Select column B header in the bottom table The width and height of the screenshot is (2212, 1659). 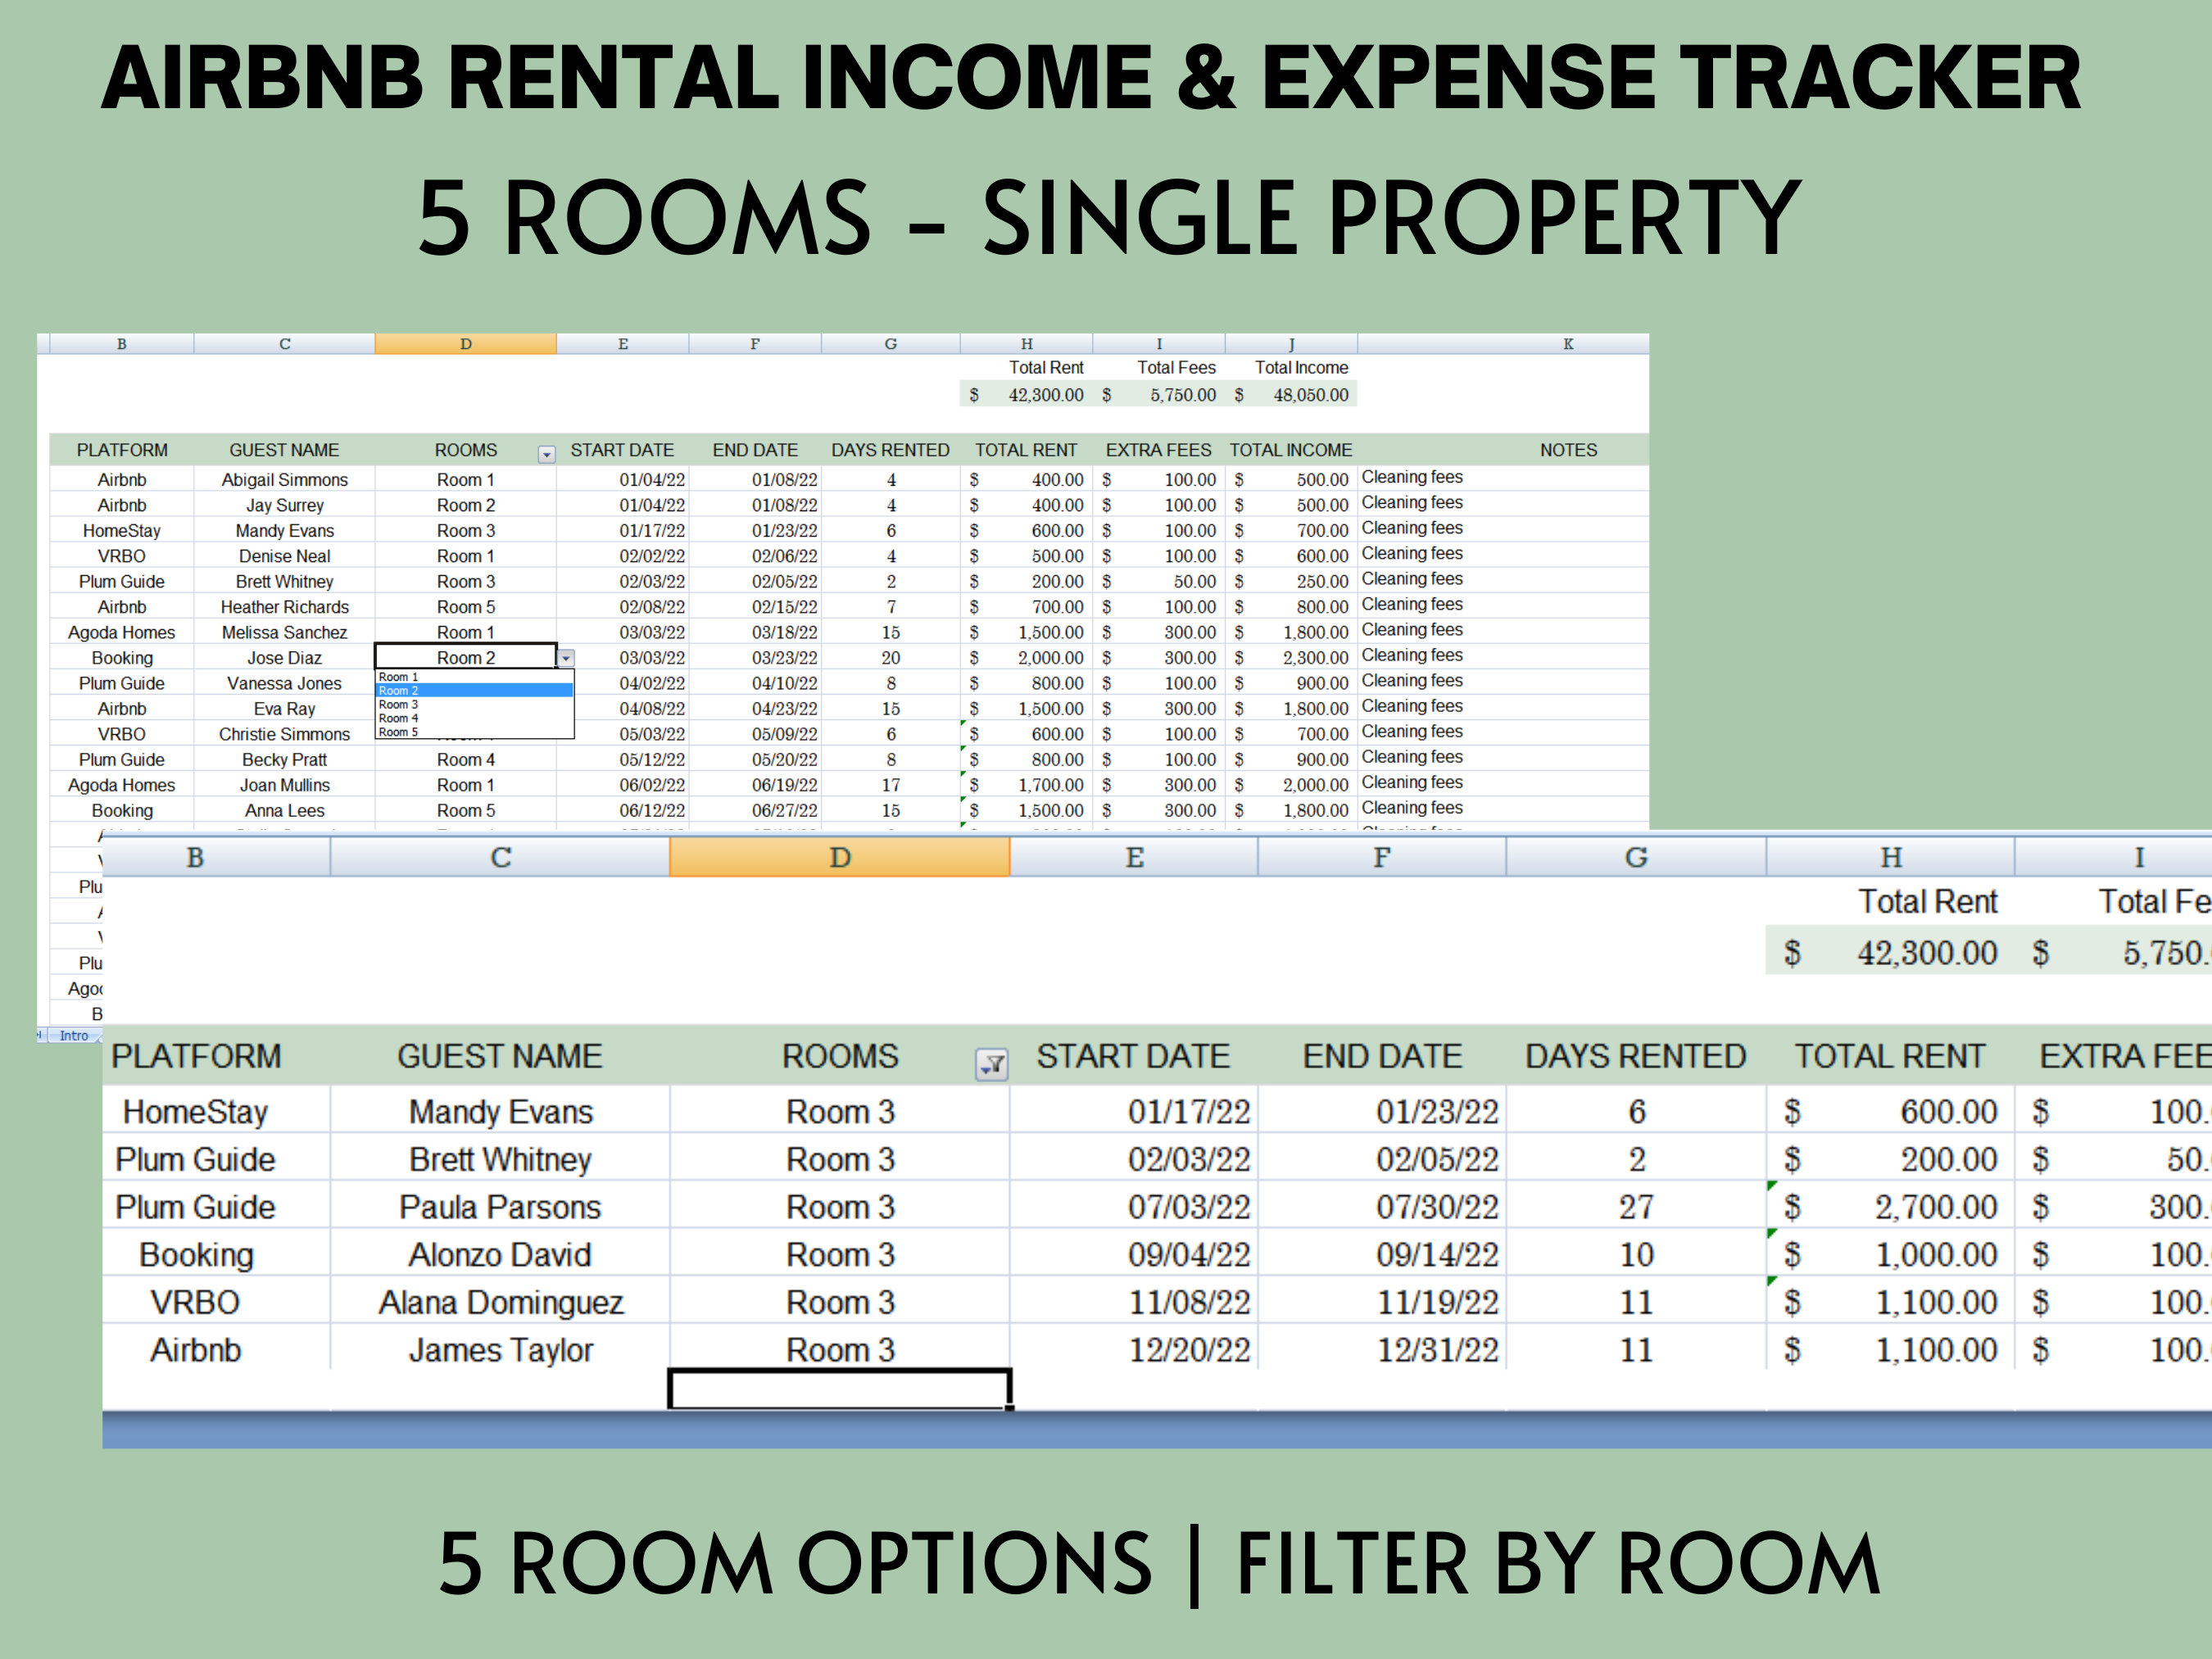pos(195,857)
